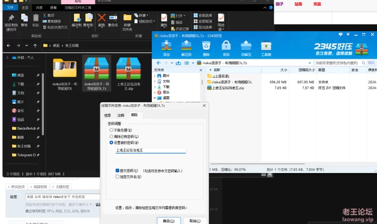Click up-one-level icon in 2345好压 navigation
Screen dimensions: 377x224
point(178,63)
